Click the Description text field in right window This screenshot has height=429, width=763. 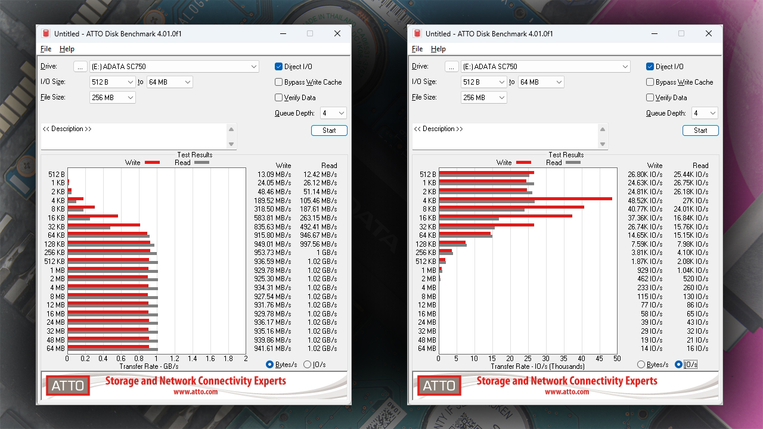click(x=505, y=136)
